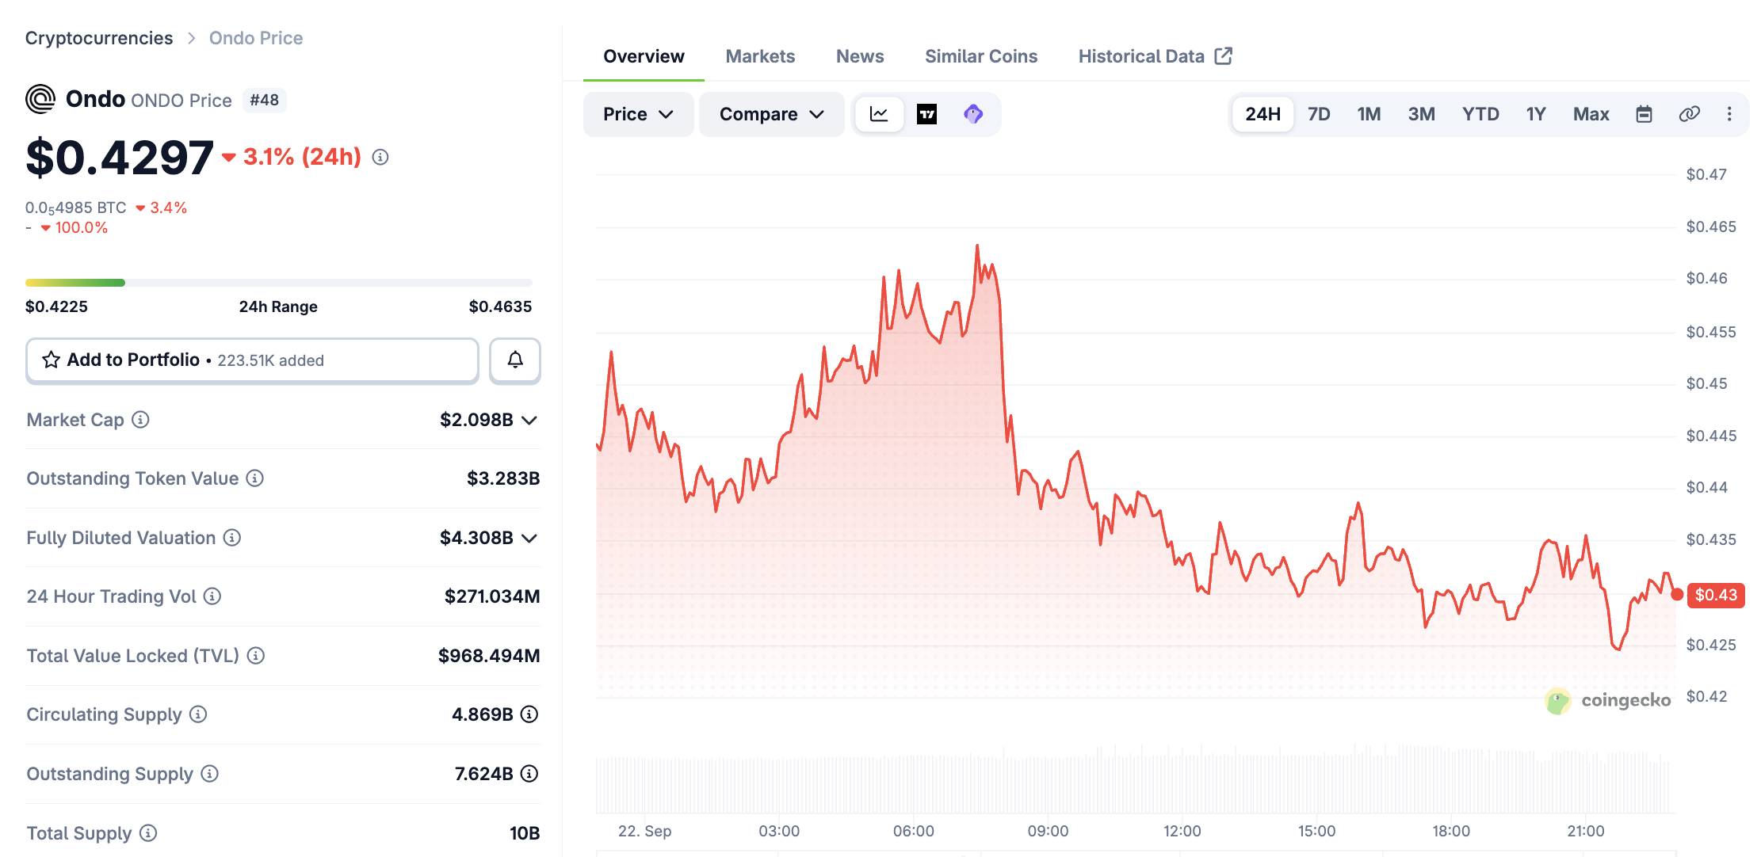Viewport: 1761px width, 857px height.
Task: Open the Markets tab
Action: coord(760,56)
